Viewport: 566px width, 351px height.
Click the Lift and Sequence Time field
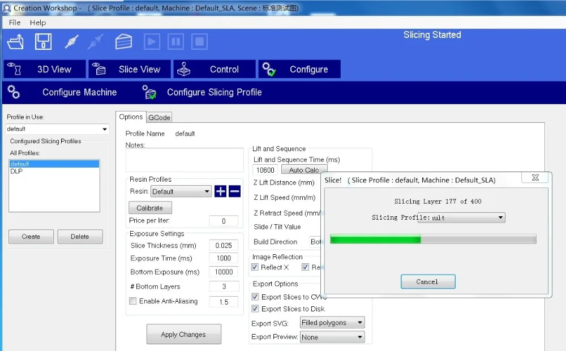pos(265,170)
